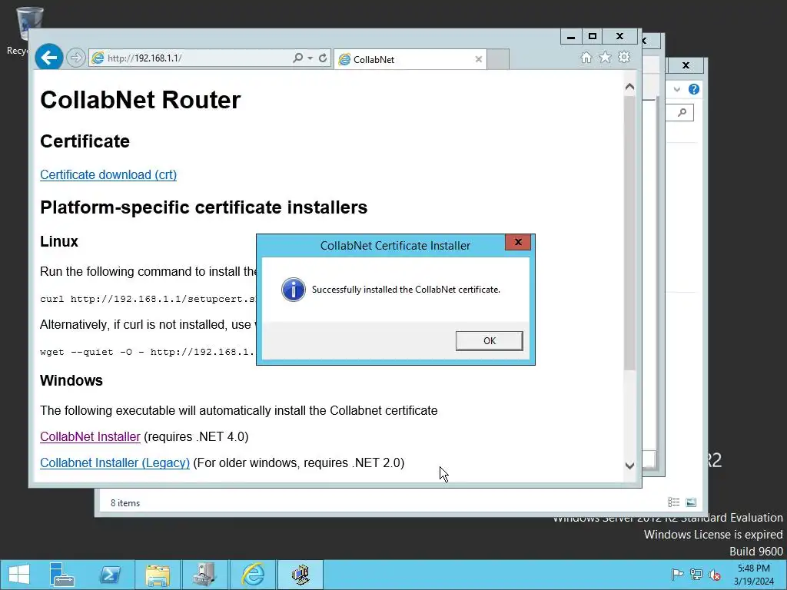The image size is (787, 590).
Task: Go to Home with the house icon
Action: (586, 58)
